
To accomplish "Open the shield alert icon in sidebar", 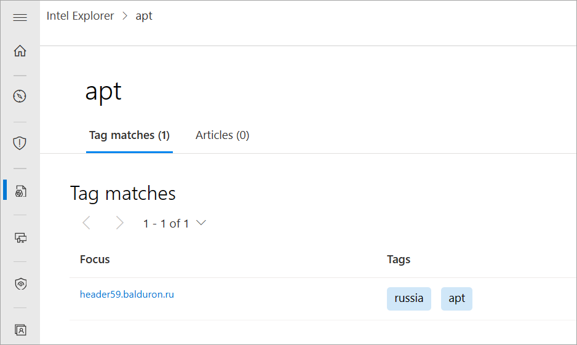I will coord(20,143).
